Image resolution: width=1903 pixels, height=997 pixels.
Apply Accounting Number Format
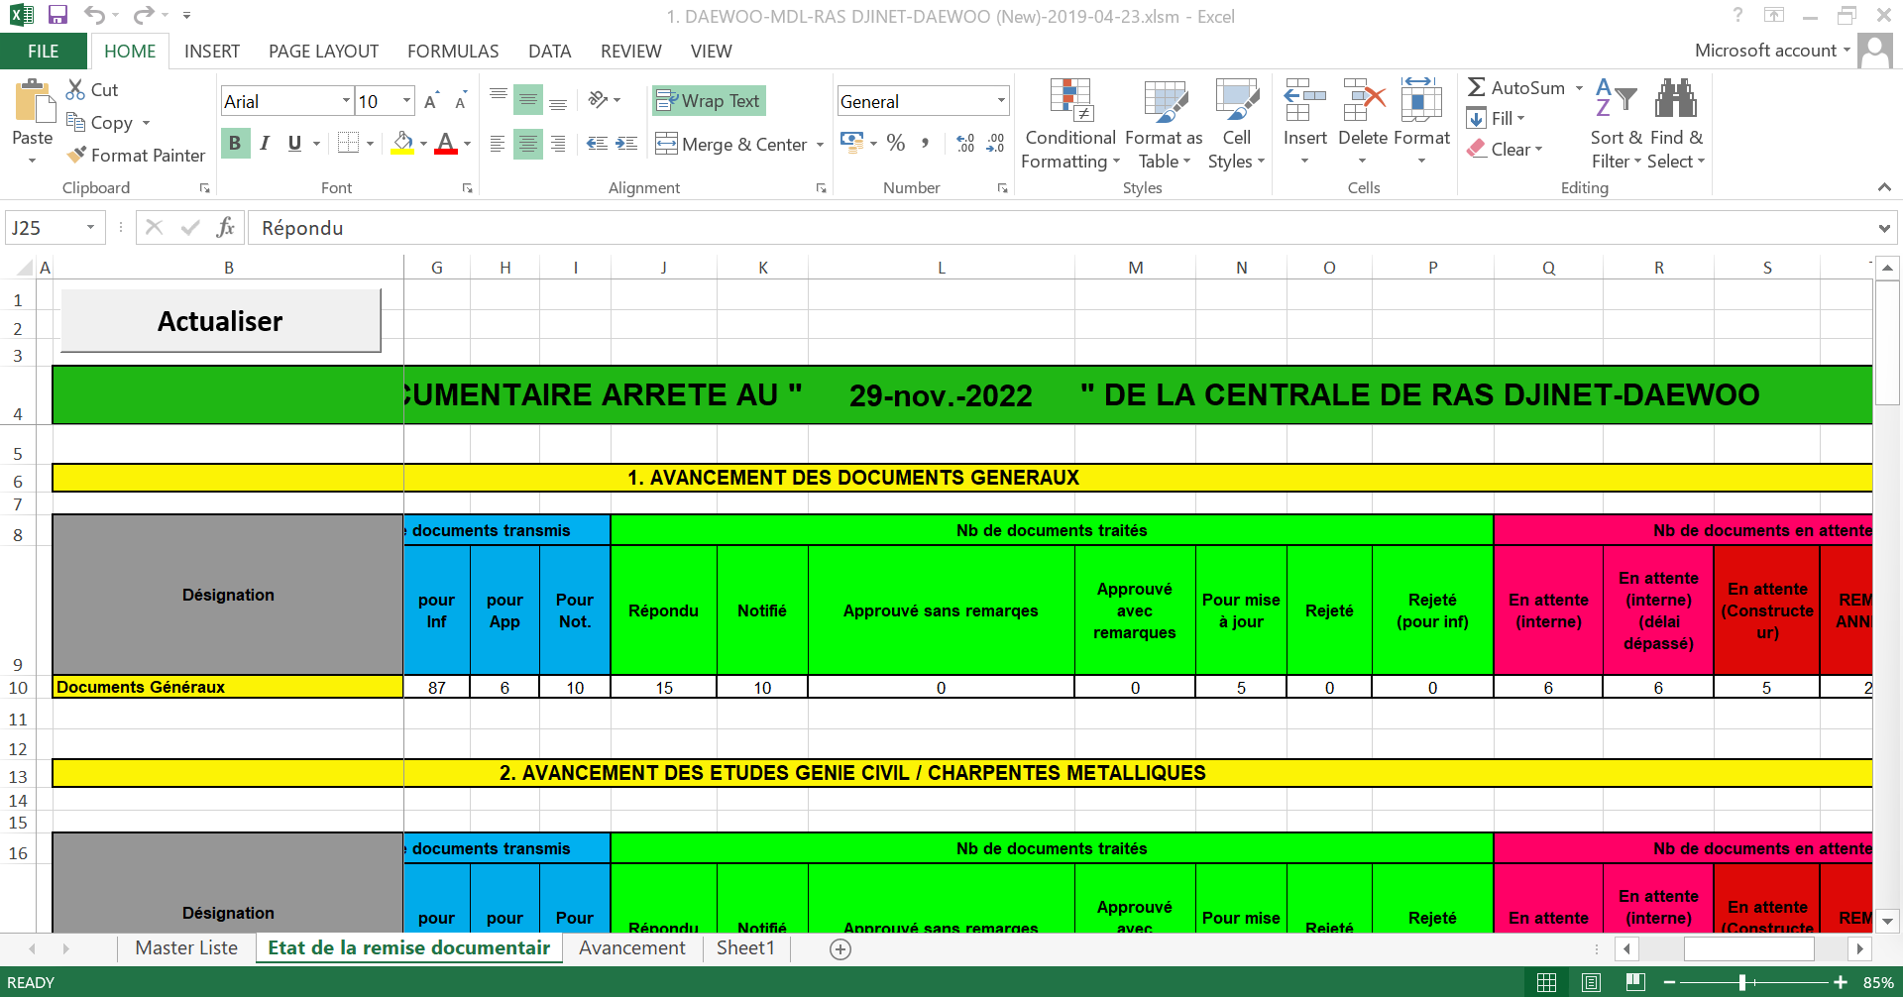[x=851, y=143]
